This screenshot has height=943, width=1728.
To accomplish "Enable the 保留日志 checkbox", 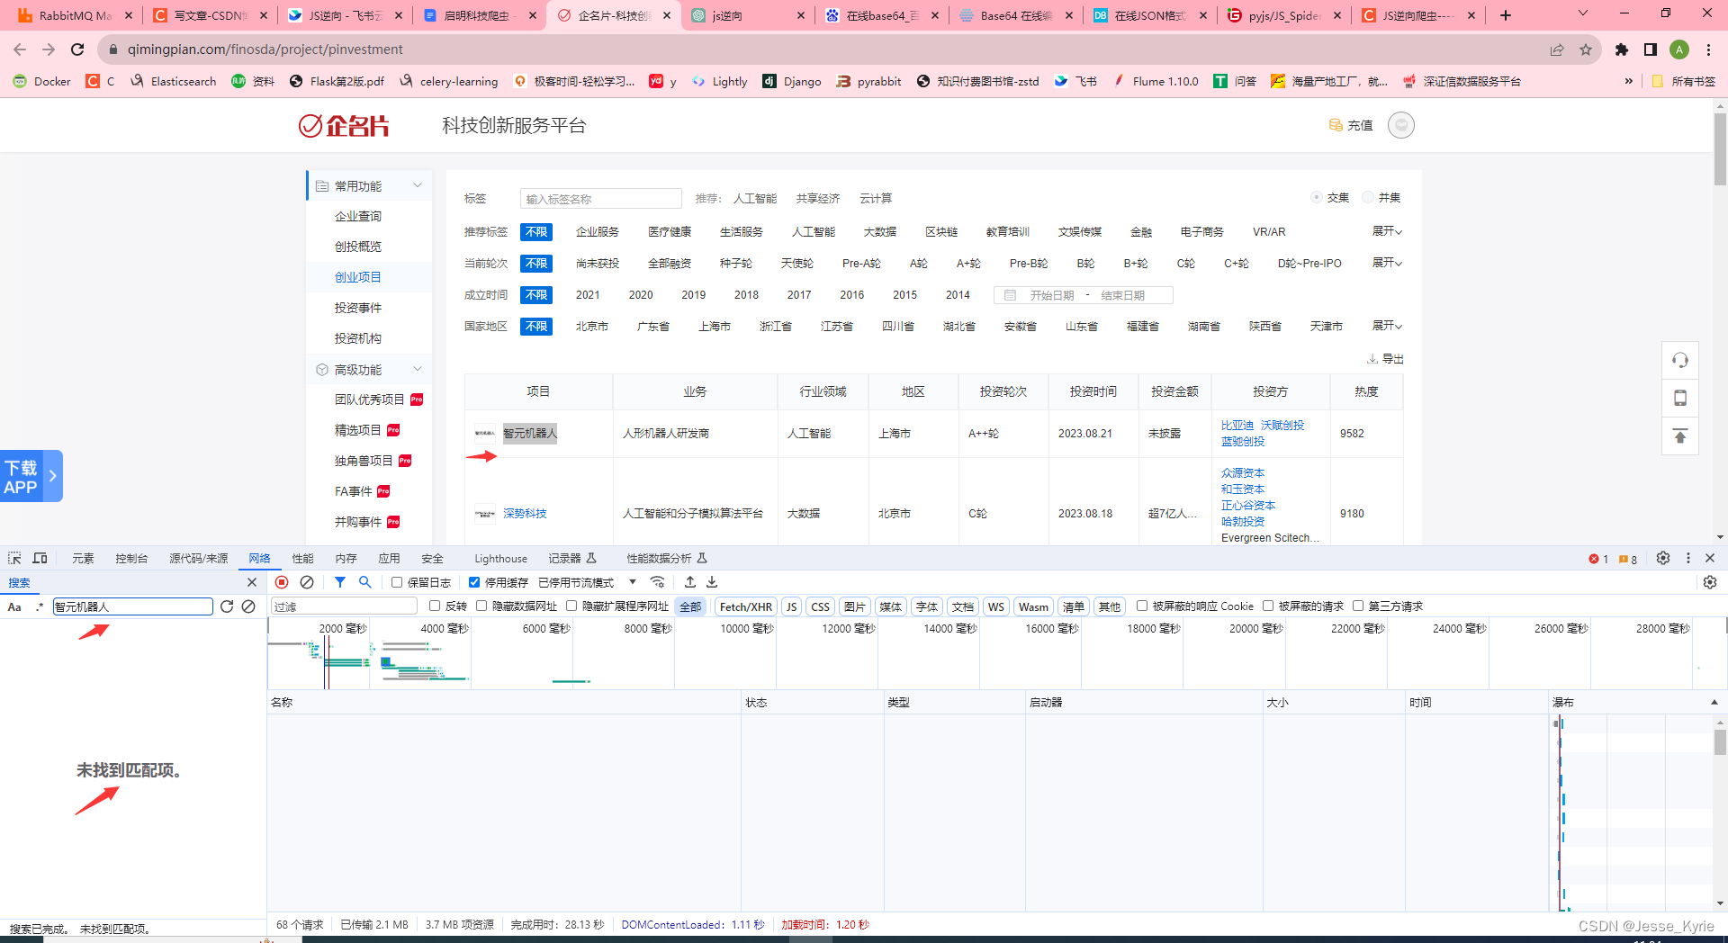I will (397, 582).
